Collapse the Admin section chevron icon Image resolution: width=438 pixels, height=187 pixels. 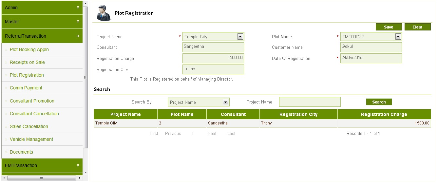click(78, 8)
